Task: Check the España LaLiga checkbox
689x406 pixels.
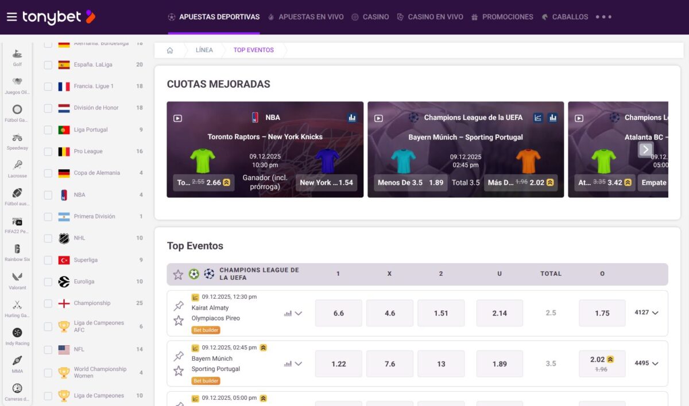Action: click(x=48, y=65)
